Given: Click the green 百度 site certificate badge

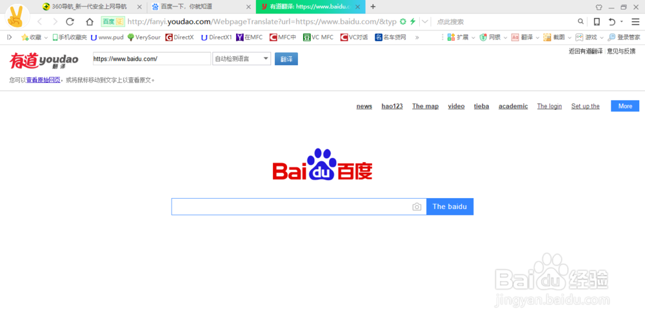Looking at the screenshot, I should coord(113,22).
